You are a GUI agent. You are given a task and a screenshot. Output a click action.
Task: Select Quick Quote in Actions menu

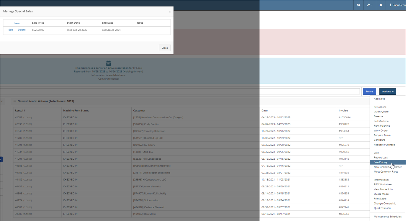[381, 111]
